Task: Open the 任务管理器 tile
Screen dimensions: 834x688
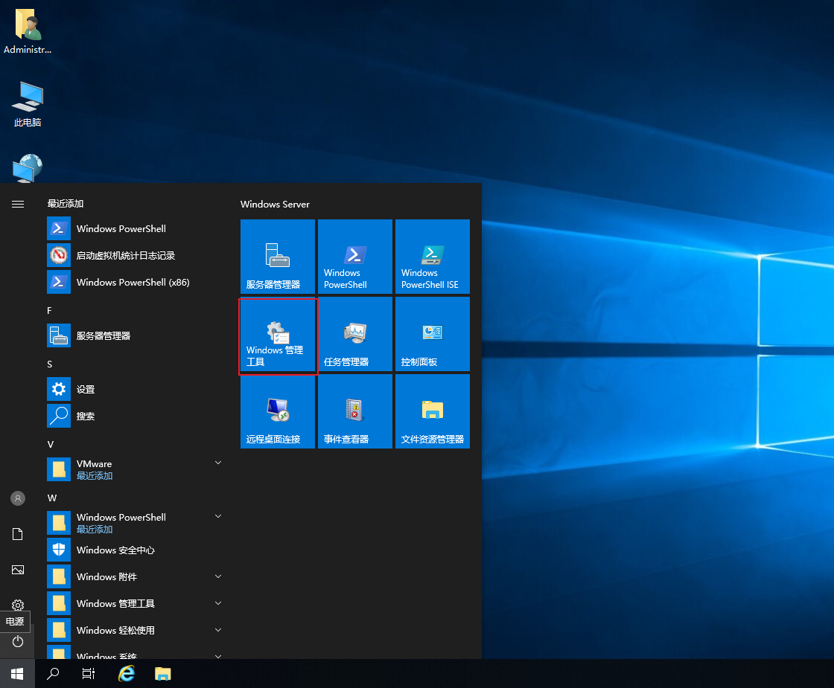Action: [x=354, y=335]
